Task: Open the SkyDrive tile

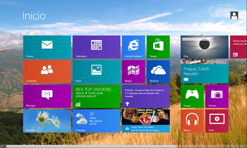Action: [x=158, y=72]
